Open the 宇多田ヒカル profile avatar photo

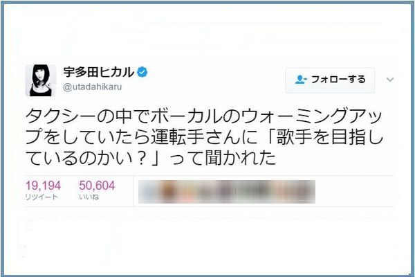[41, 80]
